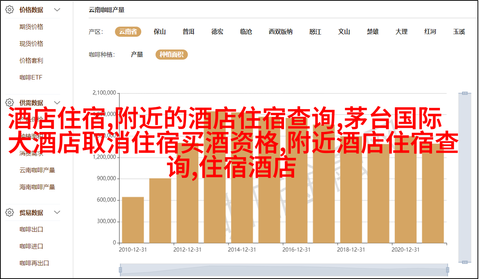Open 现货价格 in the sidebar
The width and height of the screenshot is (479, 279).
pos(32,44)
